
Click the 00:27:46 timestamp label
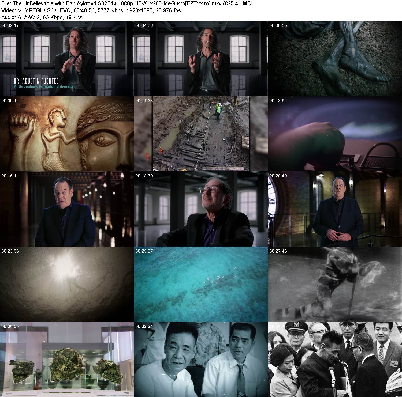pyautogui.click(x=278, y=251)
